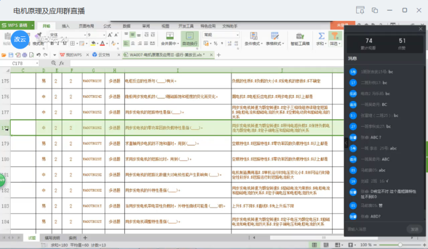
Task: Click the undo arrow in quick toolbar
Action: pos(39,55)
